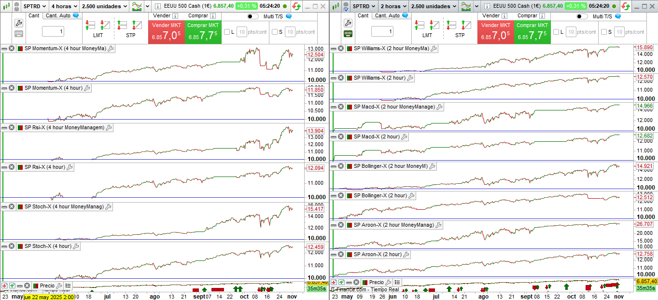Switch to the Cant. Auto tab in the left panel
This screenshot has height=300, width=658.
[58, 15]
